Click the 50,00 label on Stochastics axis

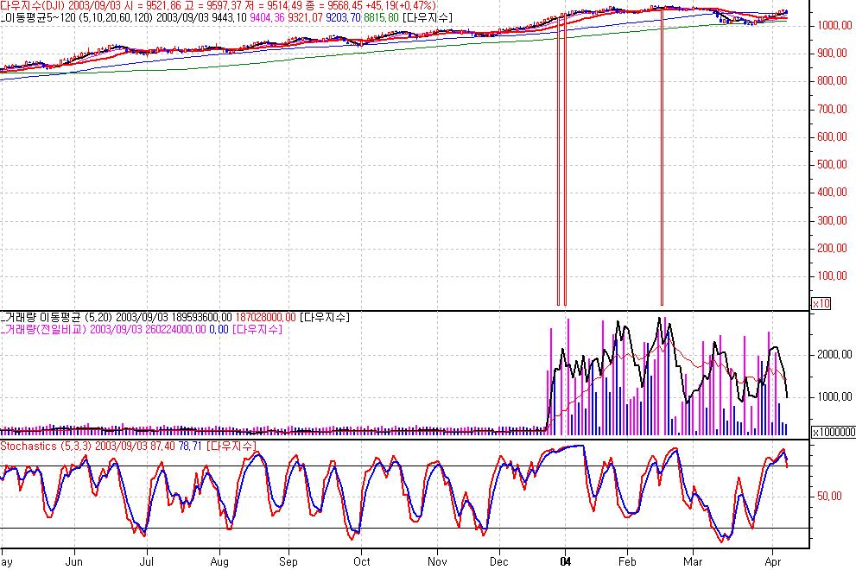[831, 496]
